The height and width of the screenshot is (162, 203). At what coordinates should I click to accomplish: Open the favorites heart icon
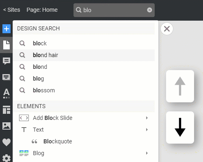pyautogui.click(x=6, y=142)
